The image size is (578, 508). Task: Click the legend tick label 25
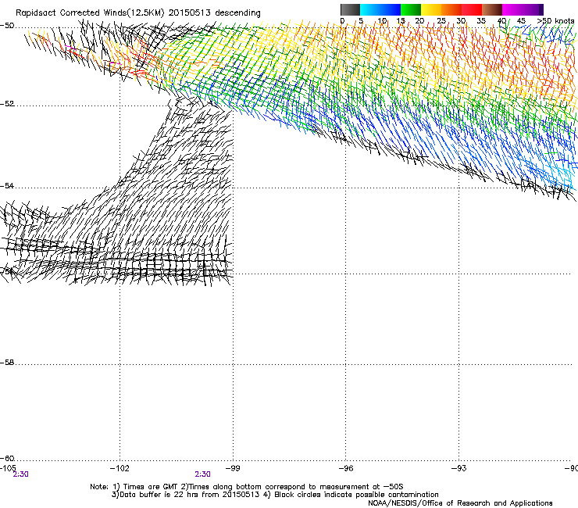(441, 21)
